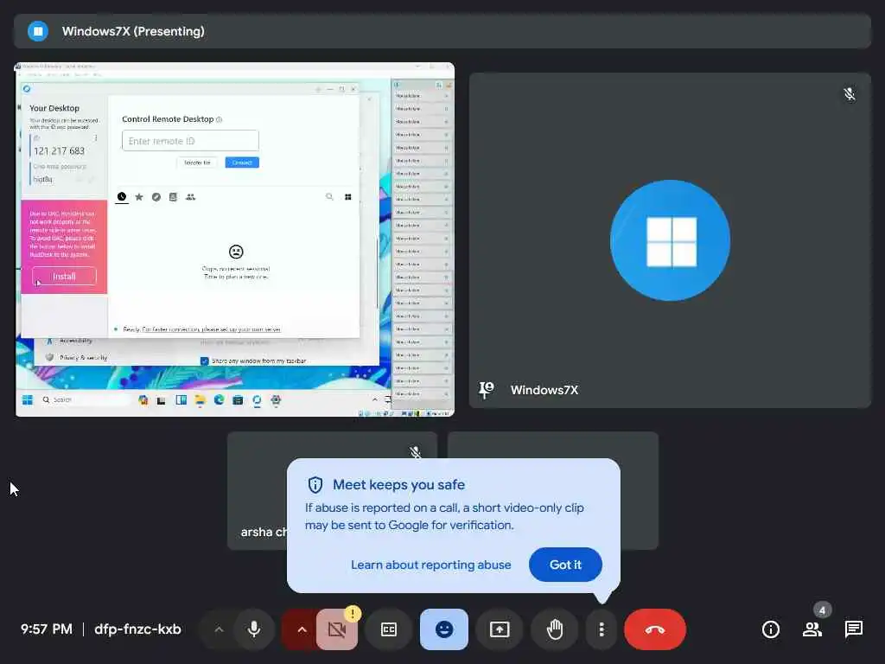Select Discovered compass tab
885x664 pixels.
pos(156,196)
